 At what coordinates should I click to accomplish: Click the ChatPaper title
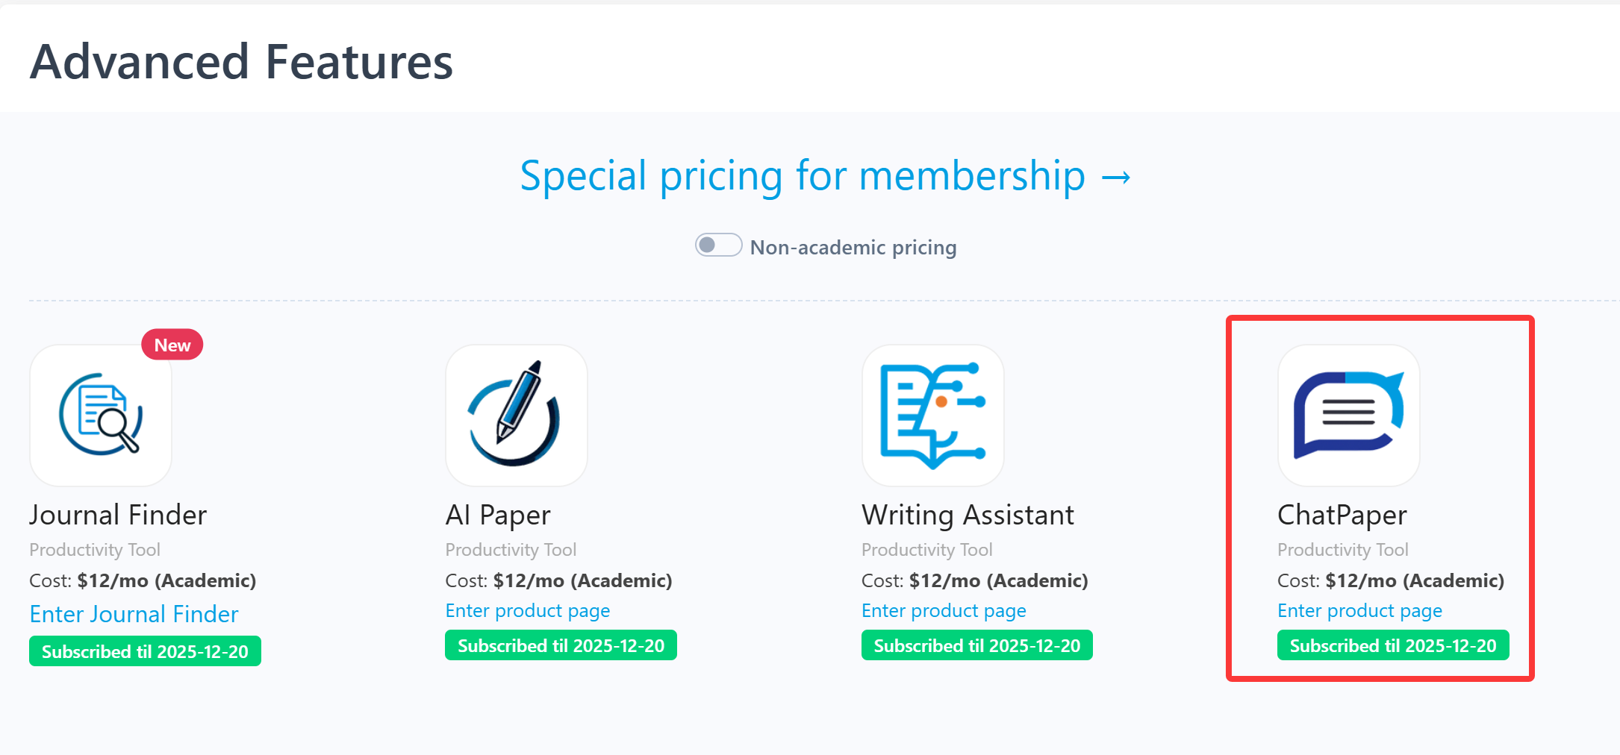(1342, 515)
